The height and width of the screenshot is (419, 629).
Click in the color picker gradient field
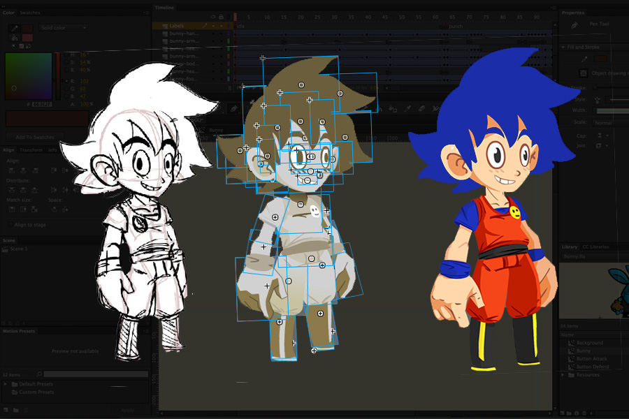(x=28, y=75)
